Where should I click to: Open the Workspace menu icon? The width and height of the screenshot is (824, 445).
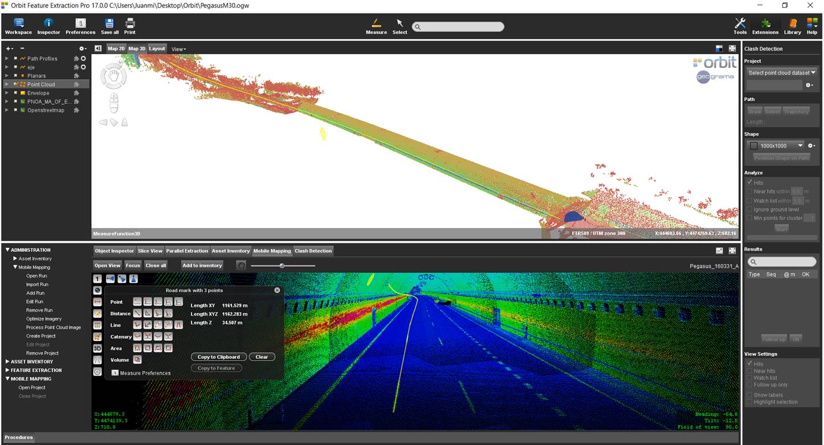18,23
